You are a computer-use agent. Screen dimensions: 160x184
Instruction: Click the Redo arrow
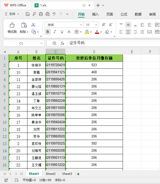tap(60, 14)
